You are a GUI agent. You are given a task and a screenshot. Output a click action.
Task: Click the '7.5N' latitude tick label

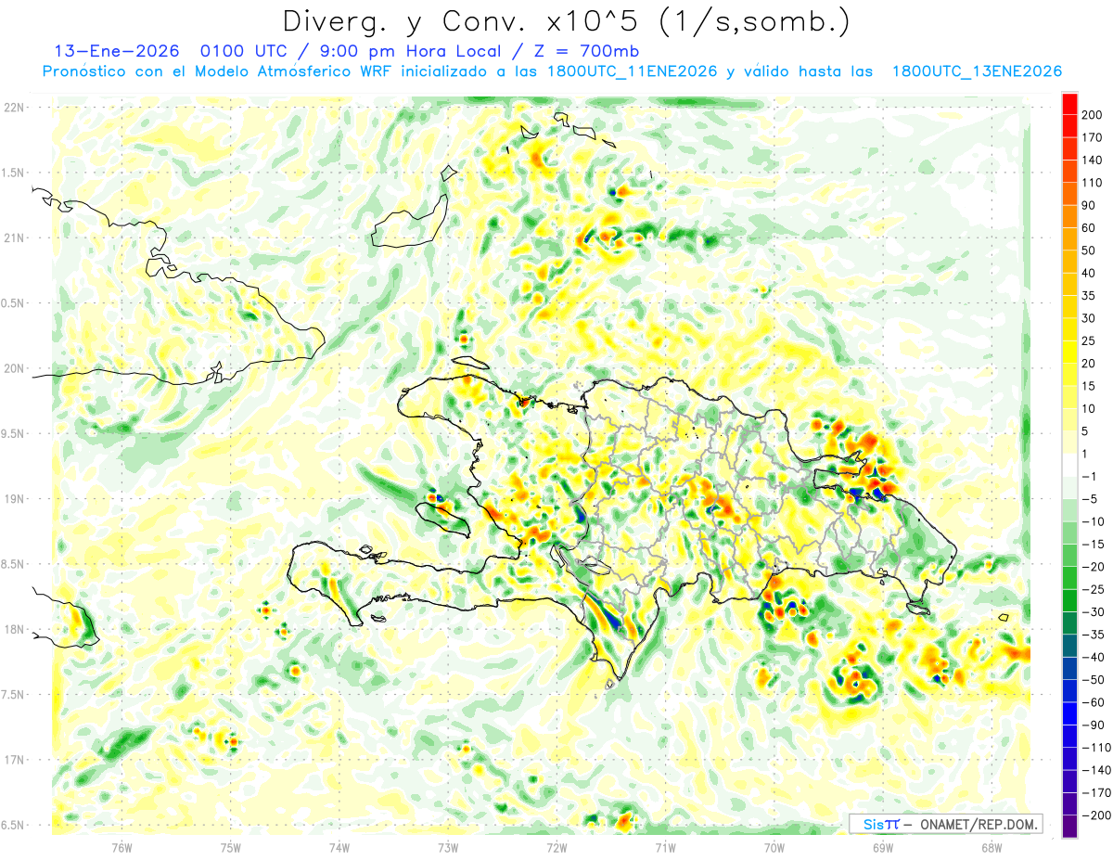13,694
